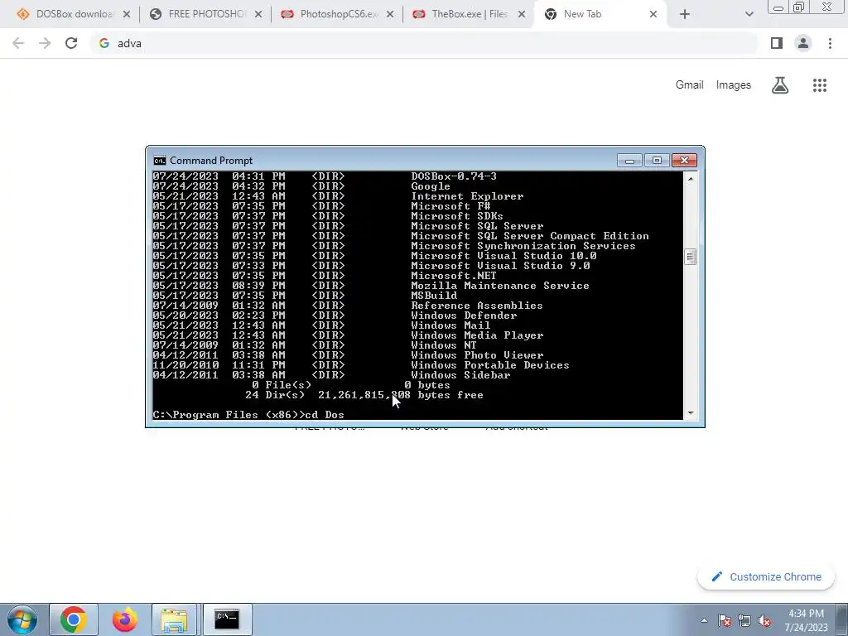Click the 'cd Dos' command prompt line
Screen dimensions: 848x636
248,415
